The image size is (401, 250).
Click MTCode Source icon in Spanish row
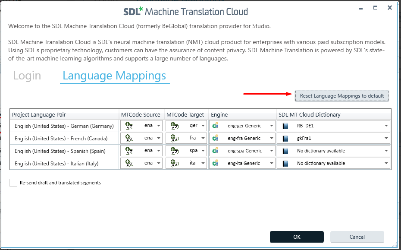[129, 151]
